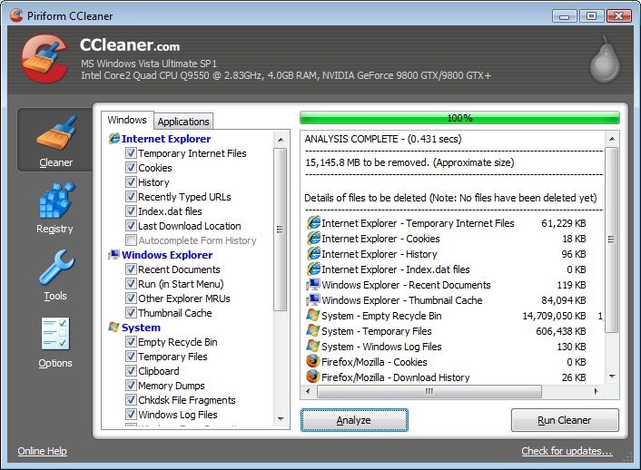Open the Check for updates link
Viewport: 641px width, 470px height.
567,451
